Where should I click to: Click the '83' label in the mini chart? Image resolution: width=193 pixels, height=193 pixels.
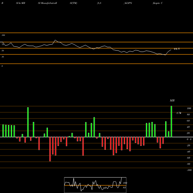(124, 188)
